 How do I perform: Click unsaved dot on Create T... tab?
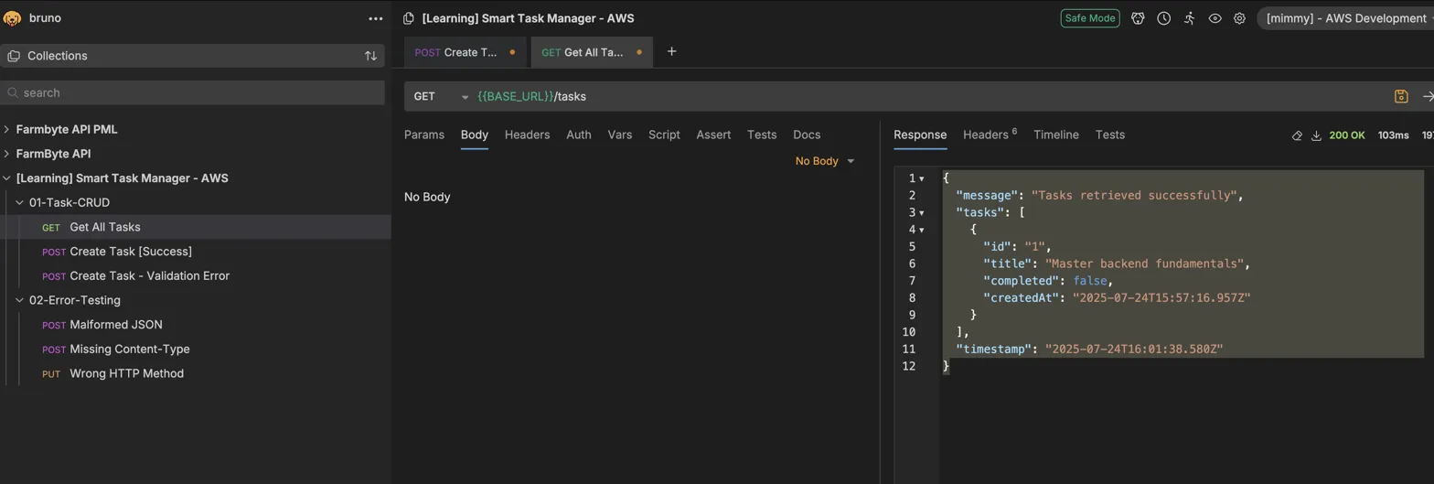click(x=512, y=52)
